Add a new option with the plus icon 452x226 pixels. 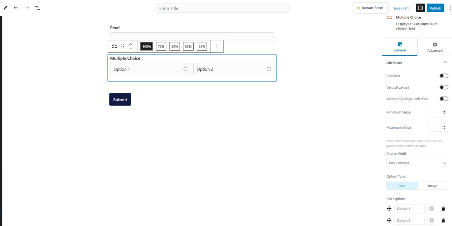pos(431,209)
